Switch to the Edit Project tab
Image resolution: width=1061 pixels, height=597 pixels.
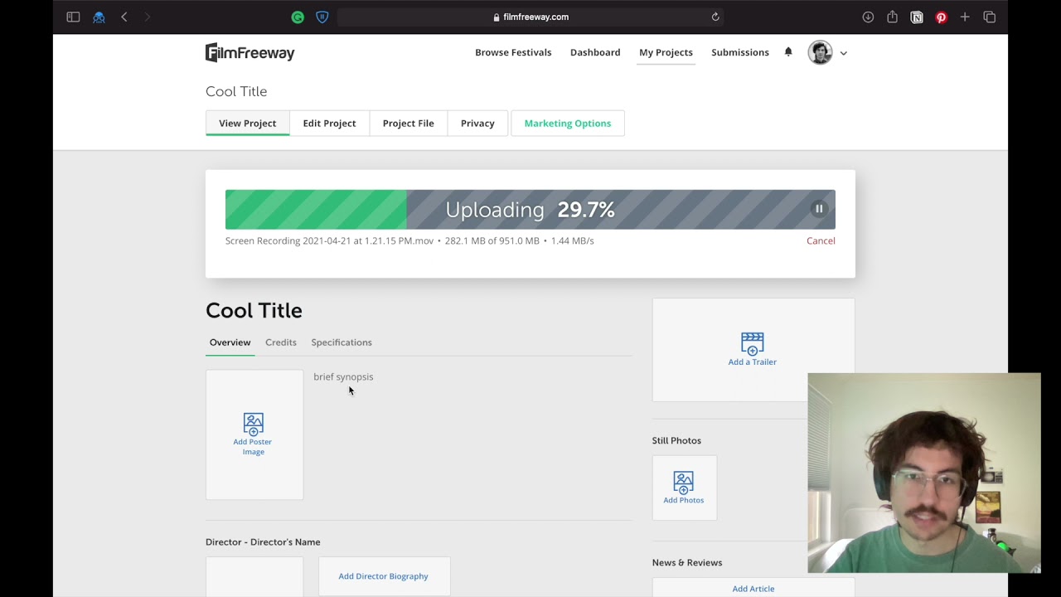click(x=329, y=123)
